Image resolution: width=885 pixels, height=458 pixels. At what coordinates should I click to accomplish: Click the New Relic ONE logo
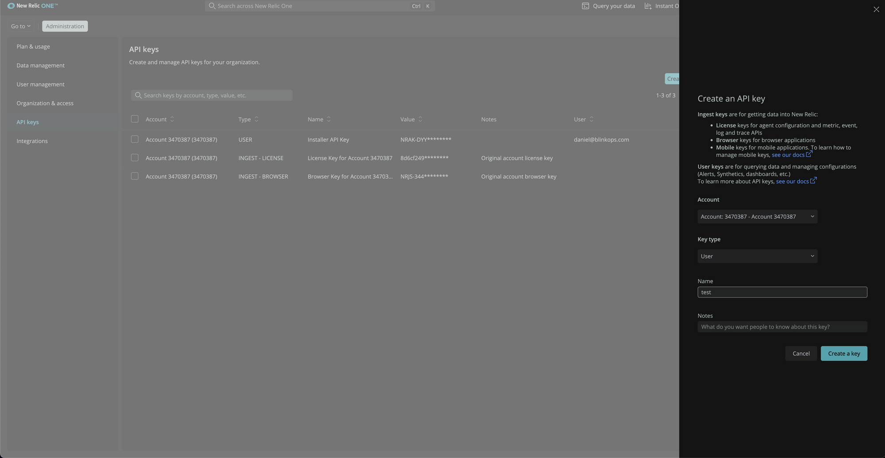(x=33, y=6)
